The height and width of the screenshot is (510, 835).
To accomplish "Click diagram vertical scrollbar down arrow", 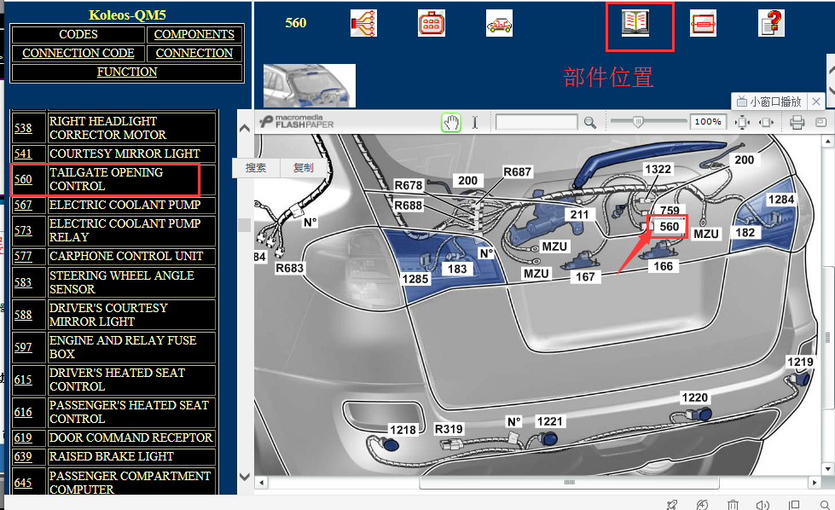I will pyautogui.click(x=827, y=469).
